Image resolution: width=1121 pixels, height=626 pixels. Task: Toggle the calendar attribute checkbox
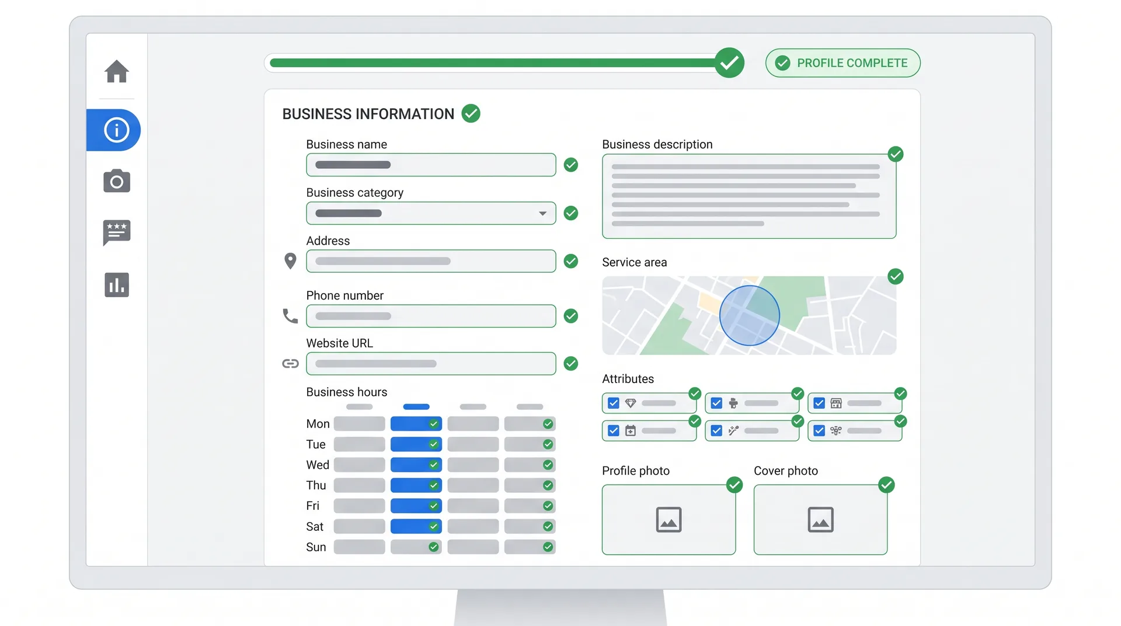click(614, 430)
